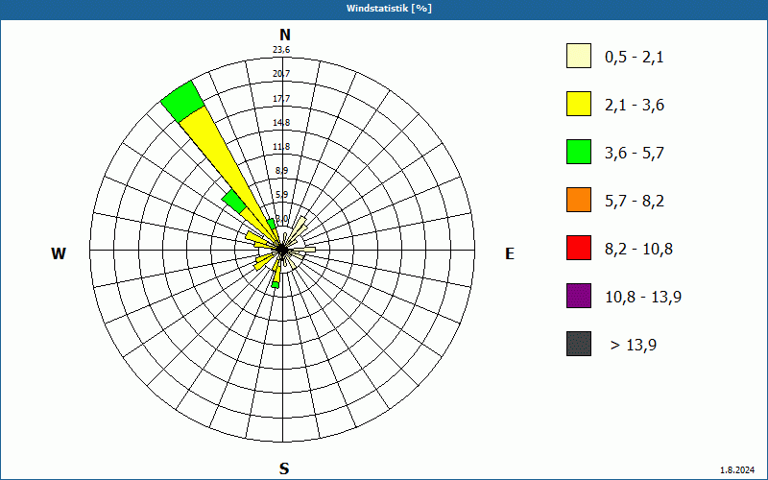Viewport: 768px width, 480px height.
Task: Click the 20,7 ring scale value
Action: point(281,74)
